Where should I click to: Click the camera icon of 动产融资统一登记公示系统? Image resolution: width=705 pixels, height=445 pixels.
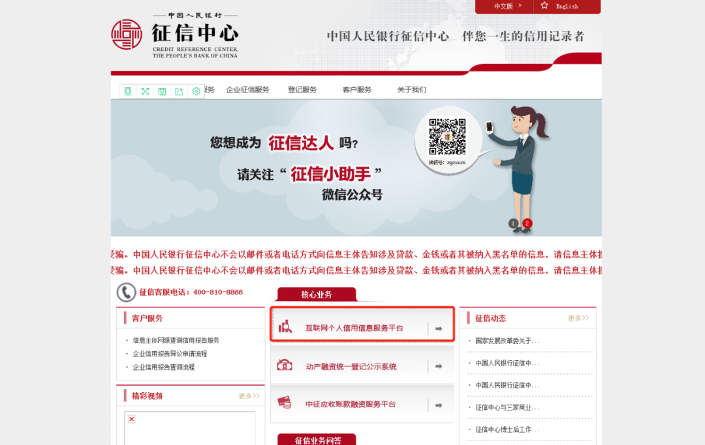pyautogui.click(x=285, y=365)
